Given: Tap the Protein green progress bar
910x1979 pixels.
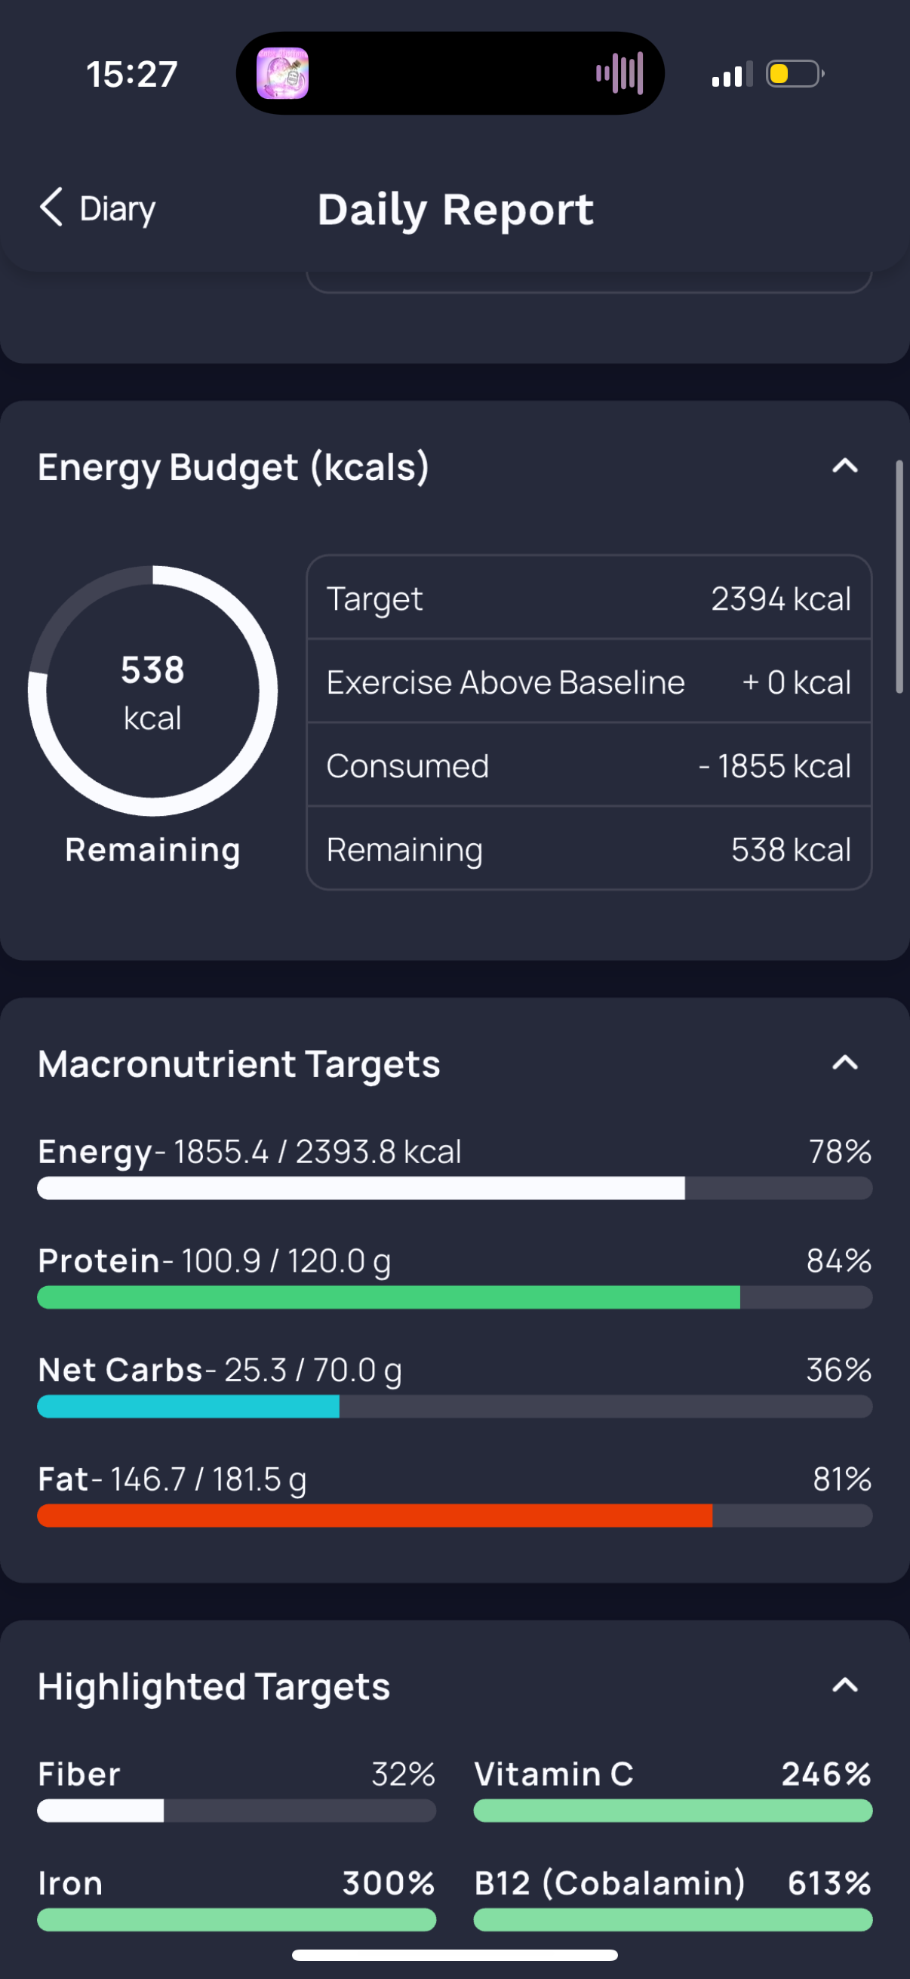Looking at the screenshot, I should click(x=454, y=1297).
